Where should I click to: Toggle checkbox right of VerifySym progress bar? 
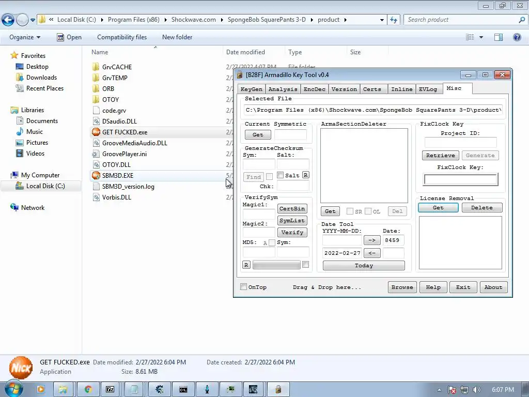pos(306,265)
